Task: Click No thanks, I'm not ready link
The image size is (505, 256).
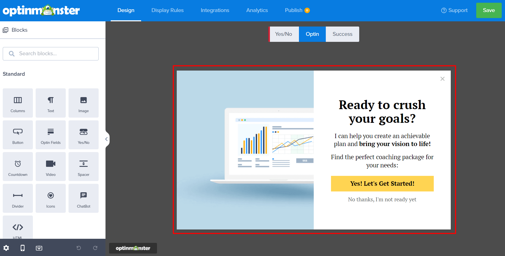Action: pyautogui.click(x=382, y=199)
